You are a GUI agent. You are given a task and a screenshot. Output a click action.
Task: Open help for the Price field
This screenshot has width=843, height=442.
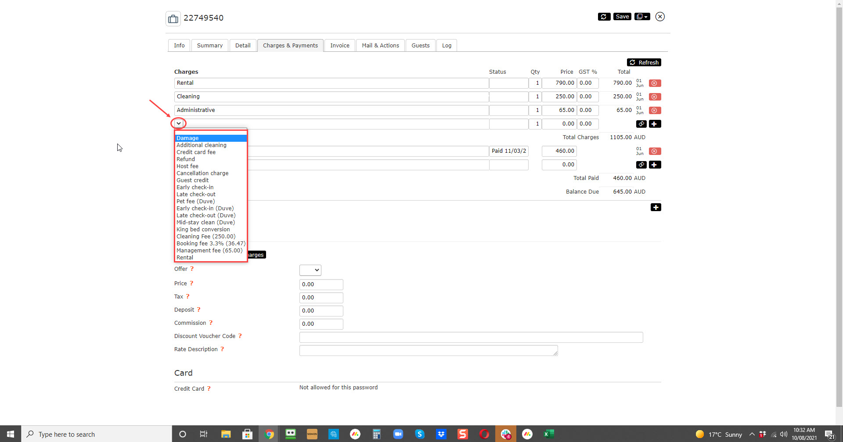click(x=191, y=283)
